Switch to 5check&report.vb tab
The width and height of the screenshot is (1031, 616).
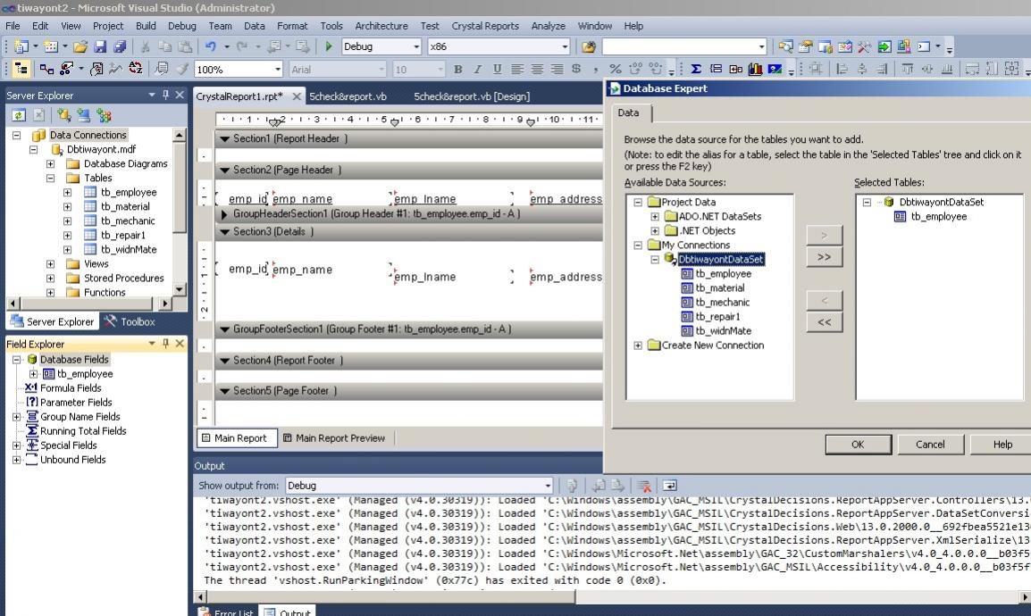[348, 96]
